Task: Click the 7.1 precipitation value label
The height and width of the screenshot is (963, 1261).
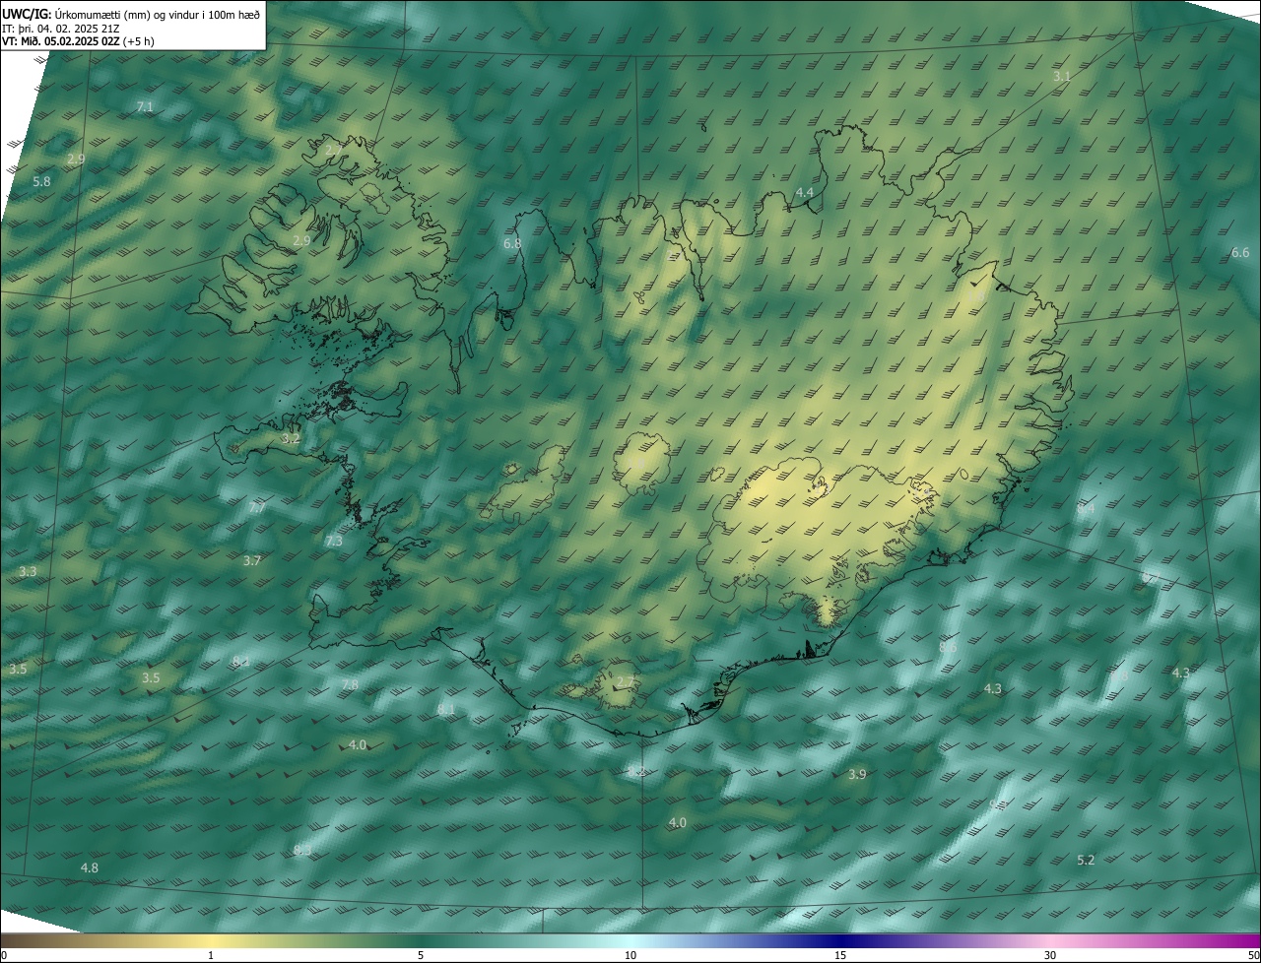Action: tap(145, 106)
